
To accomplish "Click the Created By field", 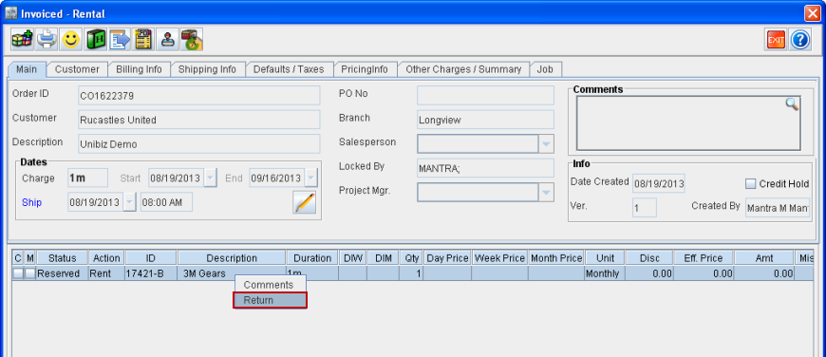I will 779,208.
